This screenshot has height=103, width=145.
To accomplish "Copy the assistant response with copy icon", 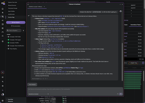I will (46, 79).
